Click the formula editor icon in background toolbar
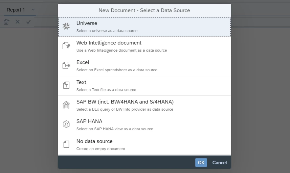Screen dimensions: 290x173 click(6, 22)
